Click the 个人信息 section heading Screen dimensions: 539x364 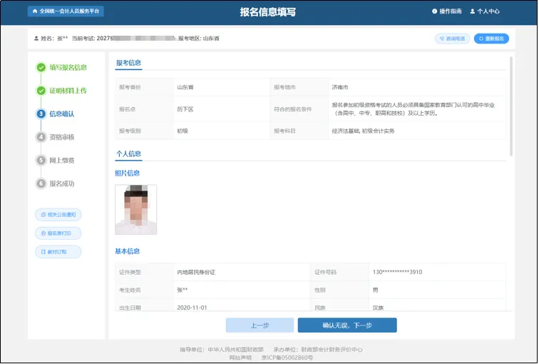pos(128,153)
